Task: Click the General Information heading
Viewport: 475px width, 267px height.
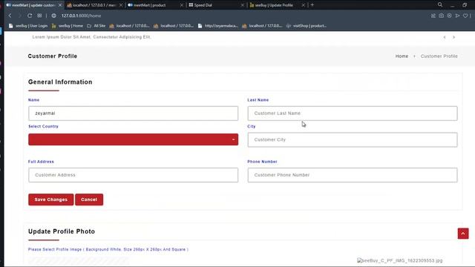Action: coord(60,82)
